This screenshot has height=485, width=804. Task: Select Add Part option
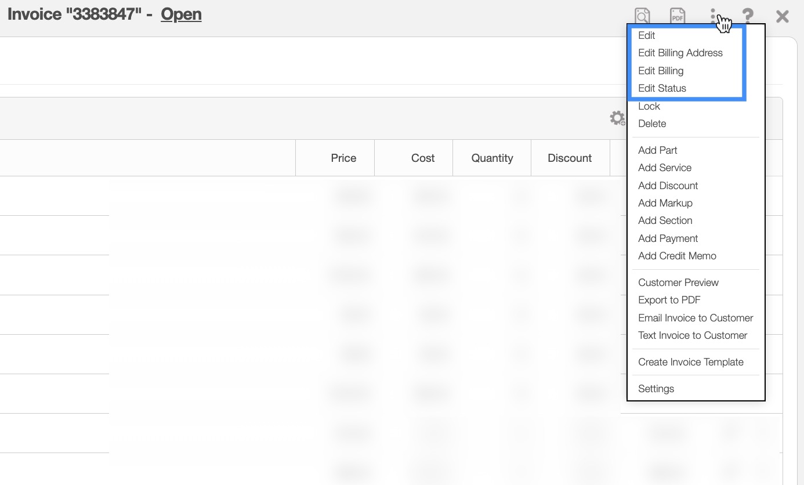click(x=657, y=150)
